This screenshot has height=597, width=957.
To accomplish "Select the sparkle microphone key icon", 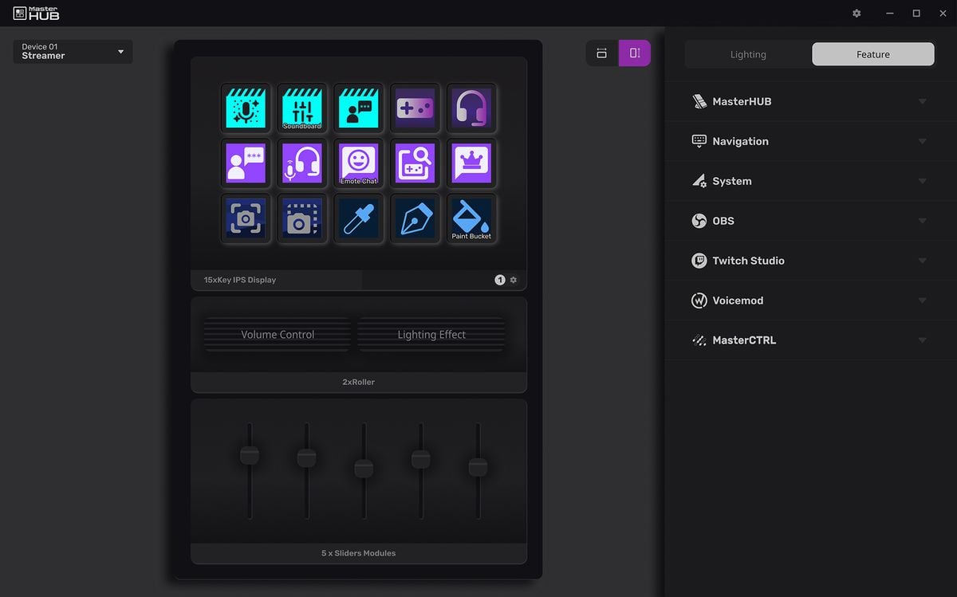I will coord(246,108).
